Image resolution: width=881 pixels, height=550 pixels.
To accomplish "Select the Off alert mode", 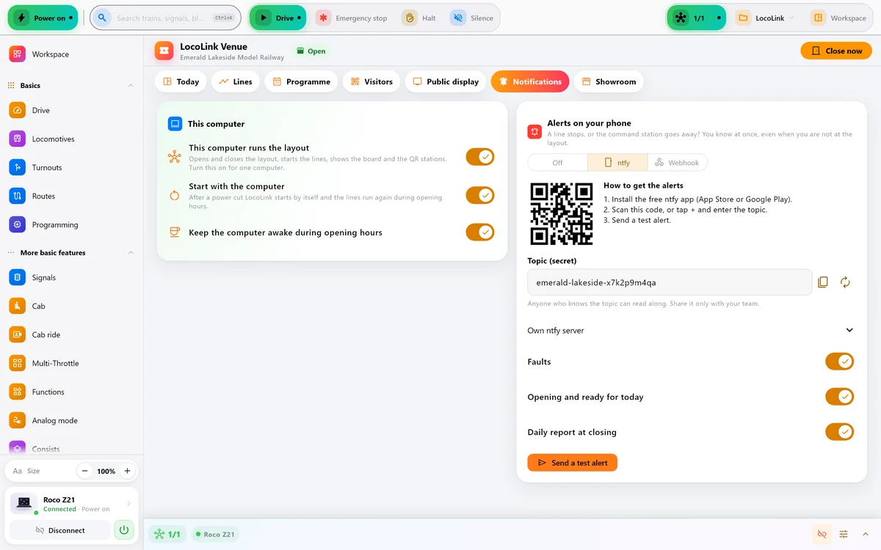I will coord(558,163).
